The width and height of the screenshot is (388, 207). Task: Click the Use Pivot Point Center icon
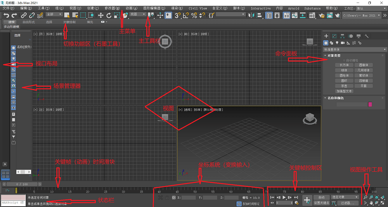click(x=151, y=15)
